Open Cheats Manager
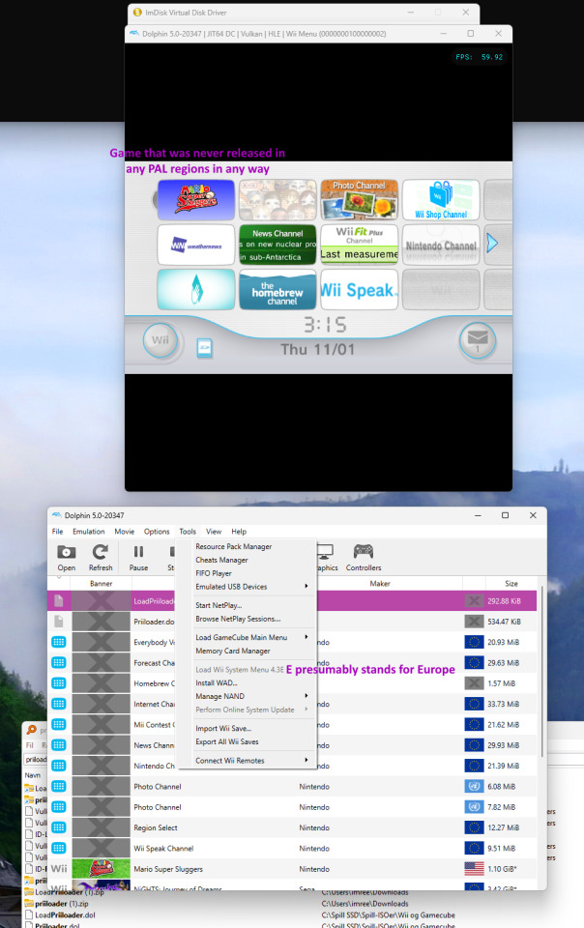Viewport: 584px width, 928px height. tap(247, 560)
